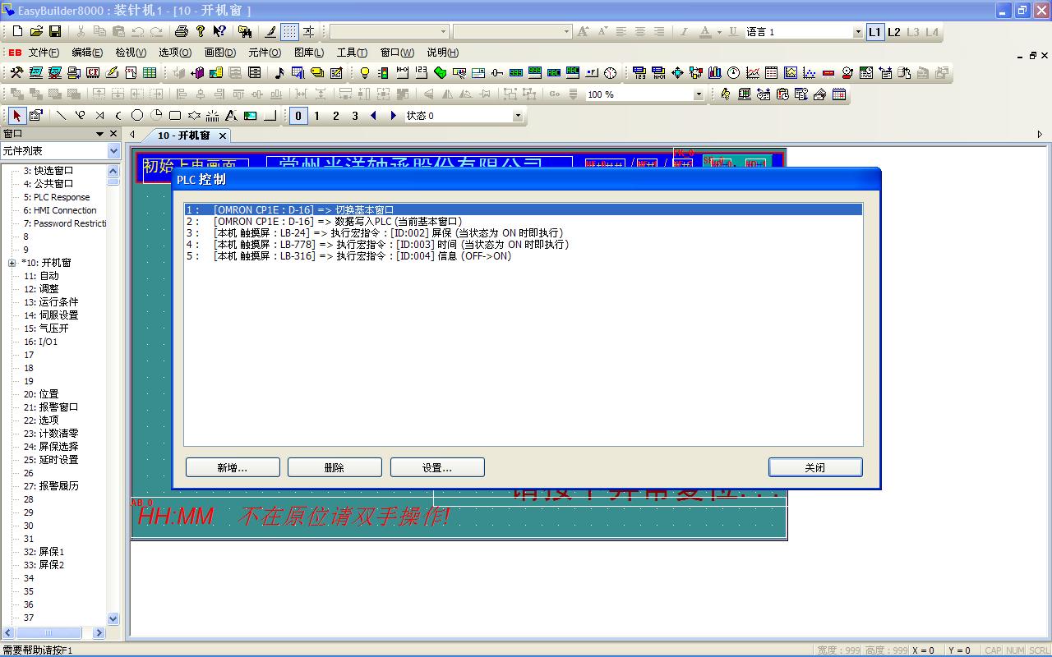Click the 新增... button
This screenshot has height=657, width=1052.
[233, 467]
